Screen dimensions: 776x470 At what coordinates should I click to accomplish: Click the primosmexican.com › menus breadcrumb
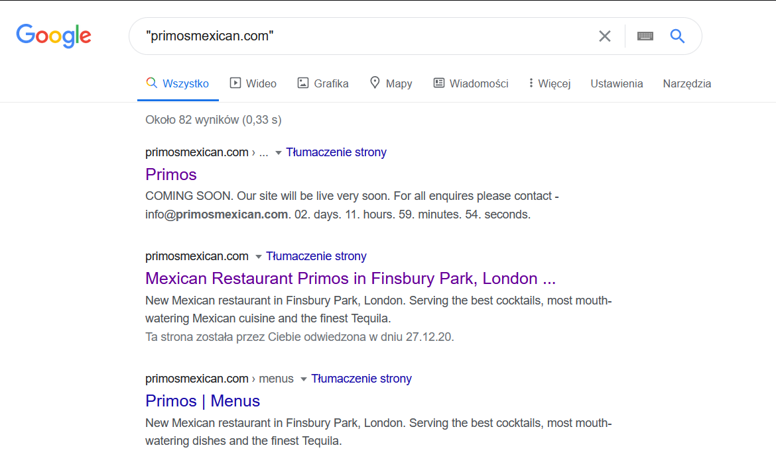pyautogui.click(x=220, y=379)
